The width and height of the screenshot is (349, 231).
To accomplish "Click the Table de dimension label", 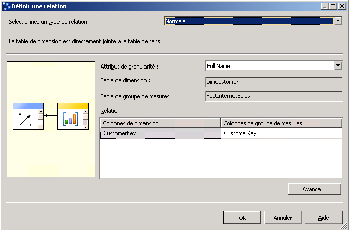I will 125,80.
